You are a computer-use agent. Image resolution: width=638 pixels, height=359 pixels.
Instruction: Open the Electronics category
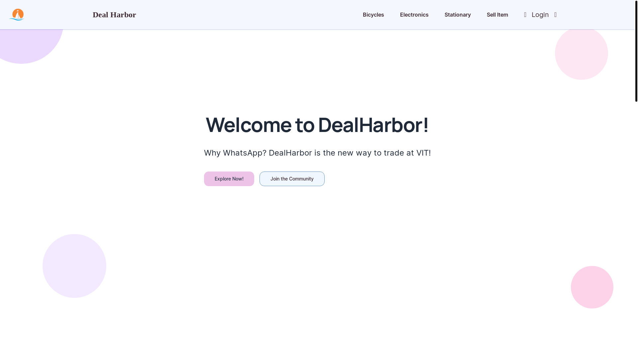[x=414, y=15]
